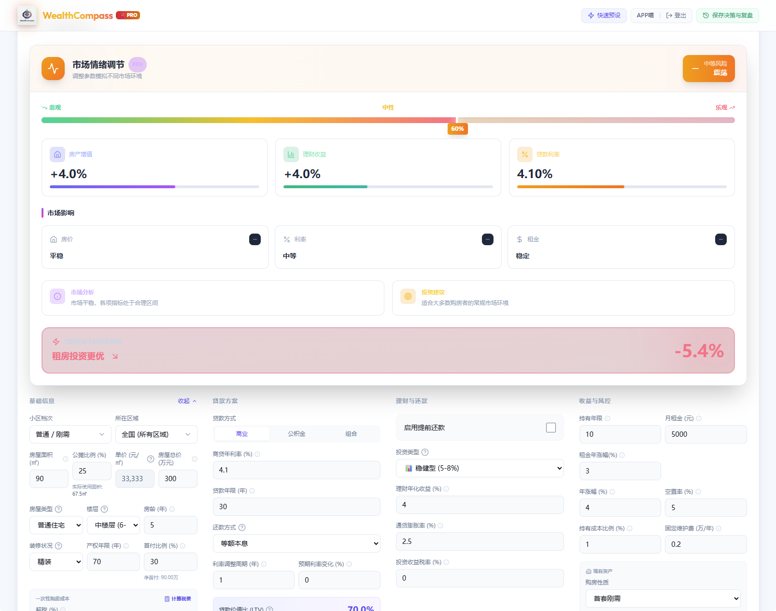
Task: Click the house icon in 房产增值 card
Action: click(x=57, y=154)
